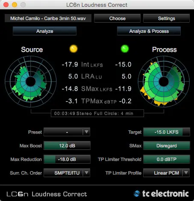Image resolution: width=194 pixels, height=201 pixels.
Task: Click the Max Boost 12.0 dB slider
Action: coord(67,146)
